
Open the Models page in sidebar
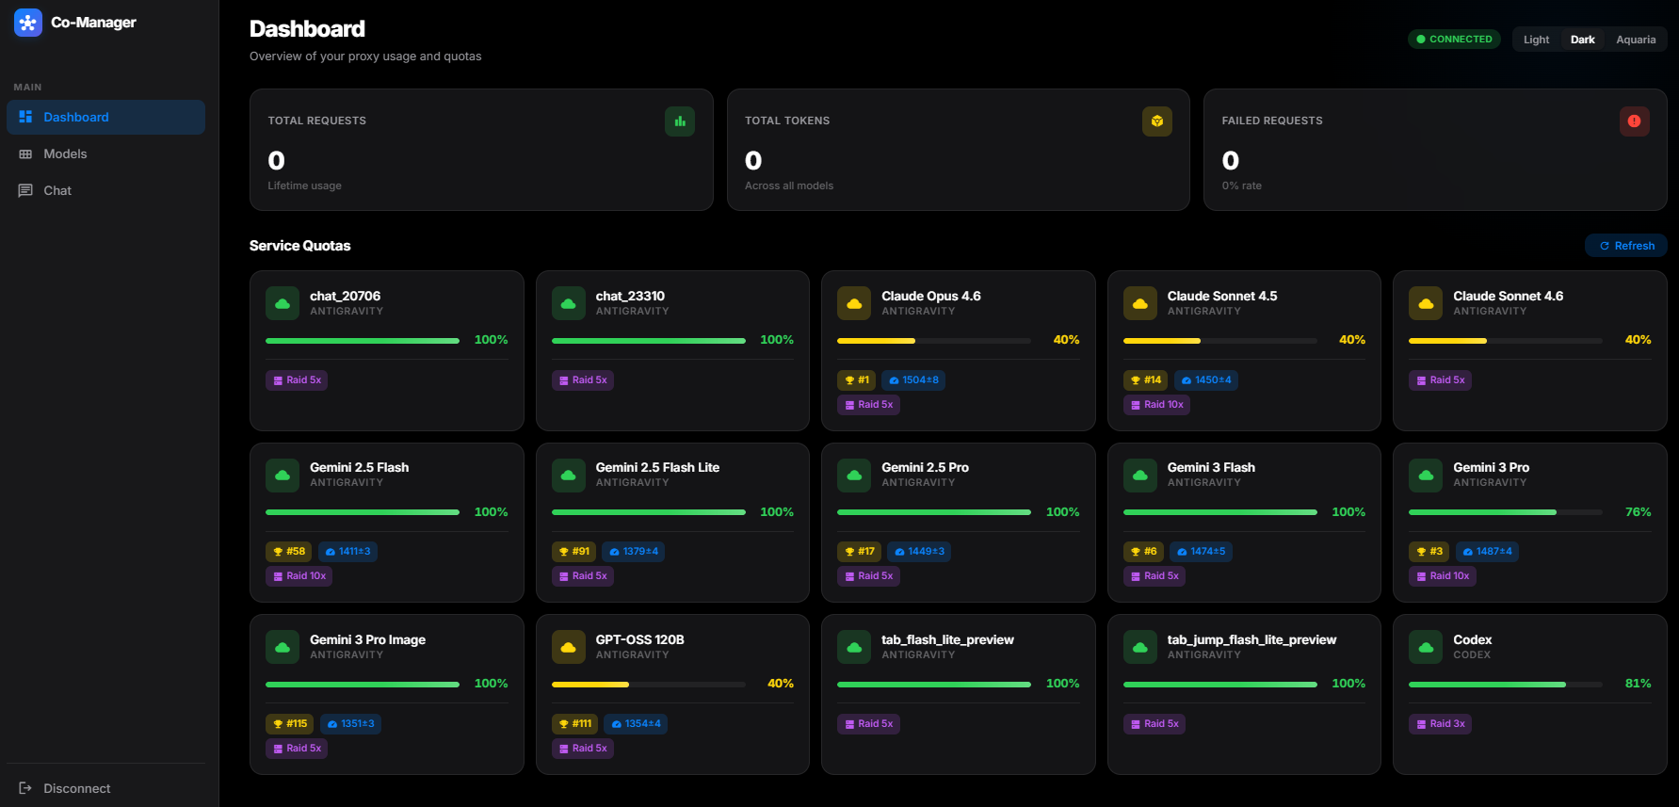[65, 153]
